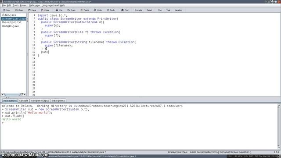The height and width of the screenshot is (158, 281).
Task: Click the Reset button
Action: tap(149, 10)
